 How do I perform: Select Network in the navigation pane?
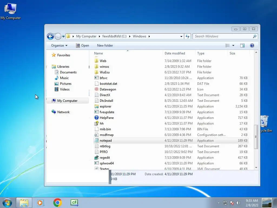coord(61,112)
